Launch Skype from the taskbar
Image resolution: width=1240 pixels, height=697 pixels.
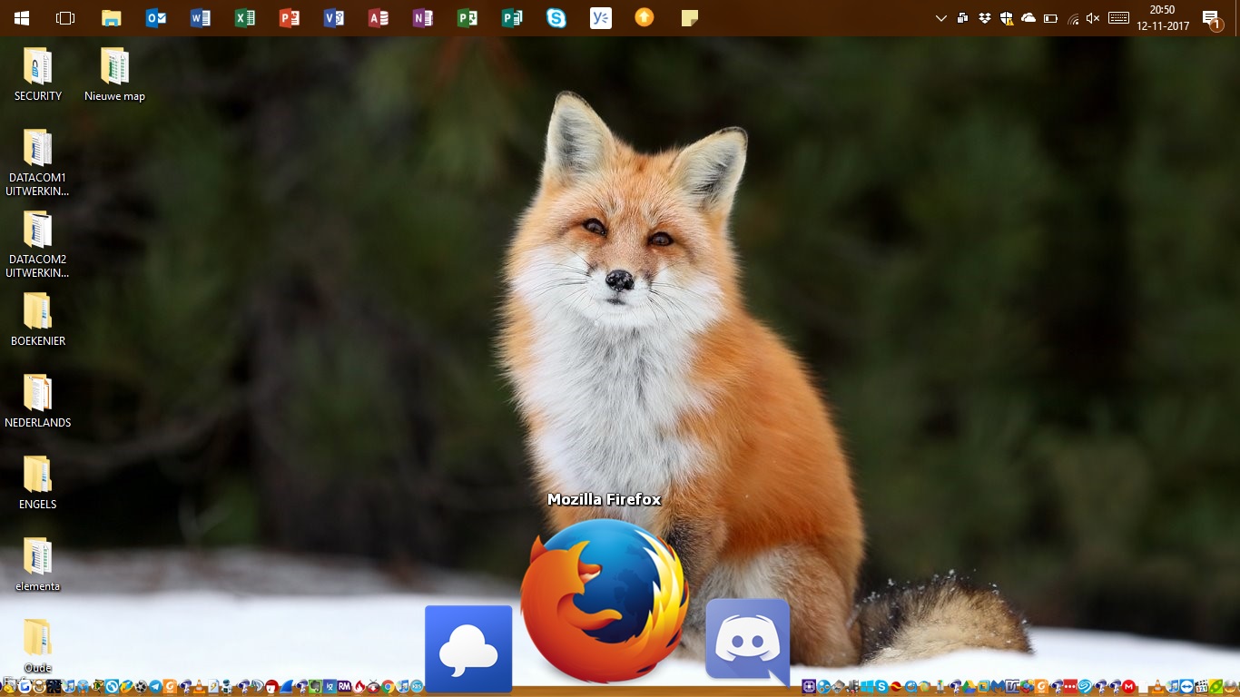556,18
